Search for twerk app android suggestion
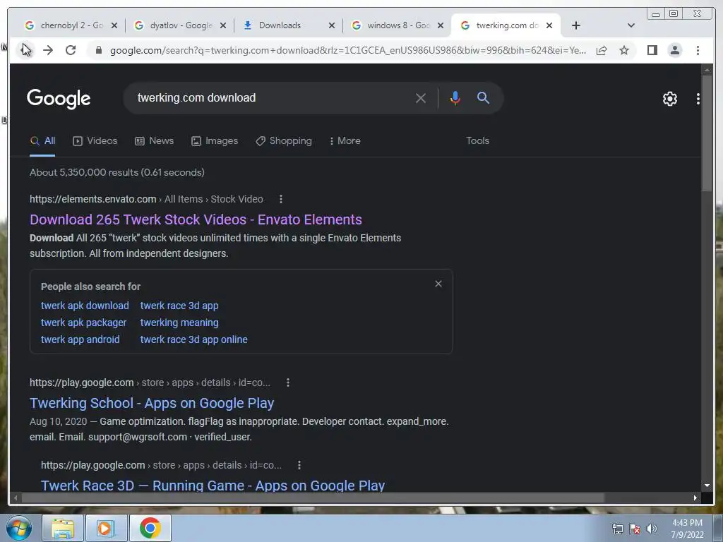Viewport: 723px width, 542px height. 80,339
